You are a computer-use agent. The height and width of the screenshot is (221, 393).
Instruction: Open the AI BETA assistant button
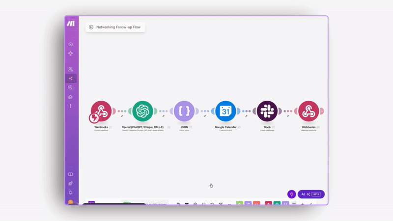[x=311, y=194]
